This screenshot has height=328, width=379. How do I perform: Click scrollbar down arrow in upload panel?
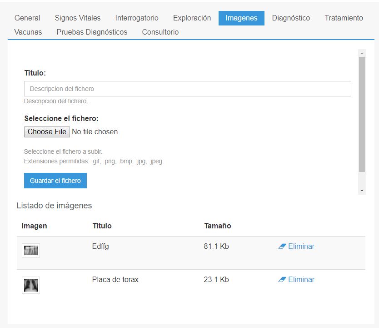[x=362, y=191]
